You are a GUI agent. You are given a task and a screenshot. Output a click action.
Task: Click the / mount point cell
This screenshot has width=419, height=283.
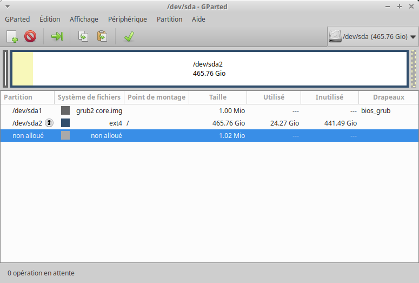(128, 123)
